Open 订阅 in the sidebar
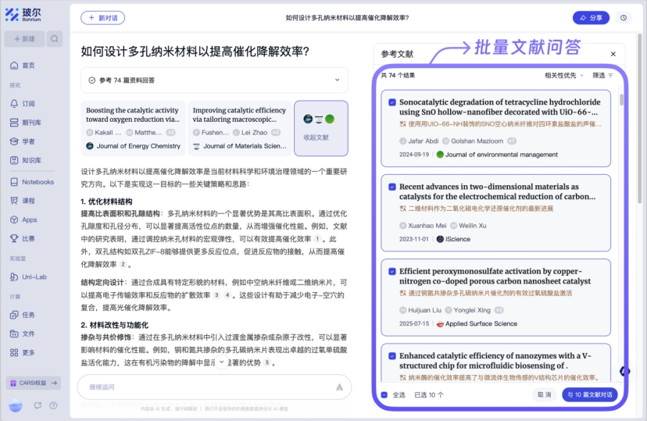647x421 pixels. [28, 103]
